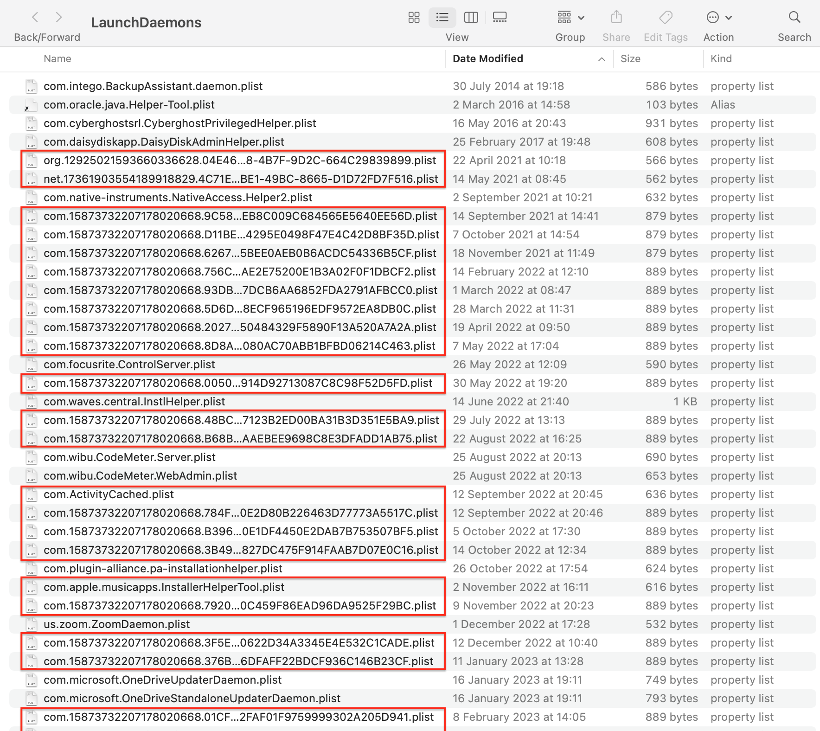Sort the list by Kind column
Viewport: 820px width, 731px height.
coord(721,59)
